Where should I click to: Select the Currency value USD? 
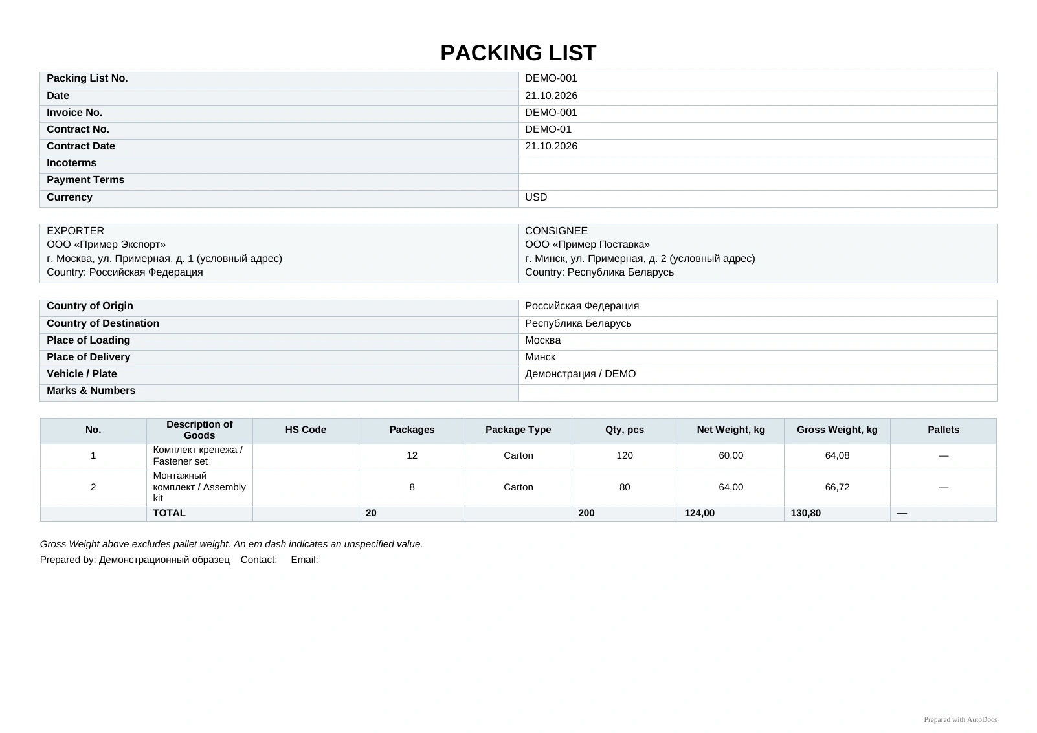coord(536,197)
